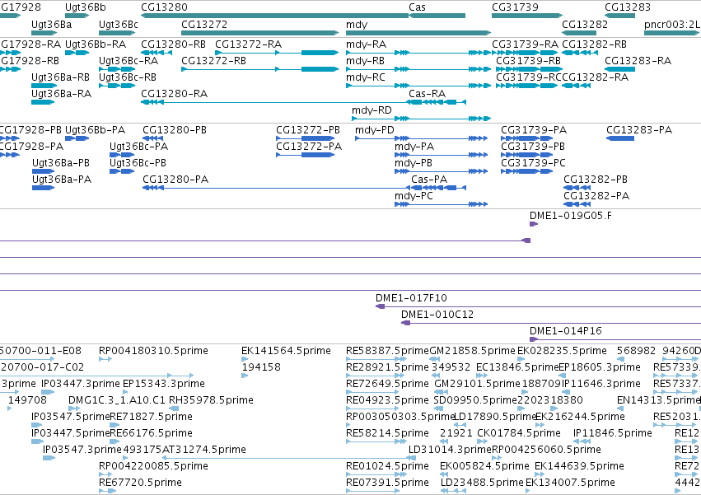Click EST GM21858.5prime label

tap(473, 351)
